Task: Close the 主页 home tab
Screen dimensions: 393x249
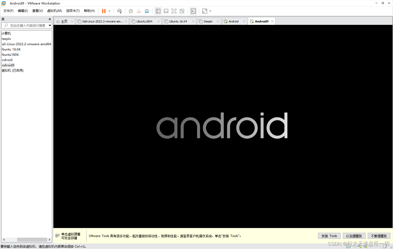Action: point(72,21)
